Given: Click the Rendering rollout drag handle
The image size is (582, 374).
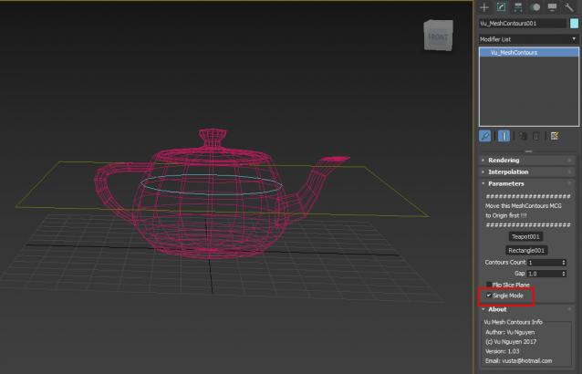Looking at the screenshot, I should [x=570, y=161].
